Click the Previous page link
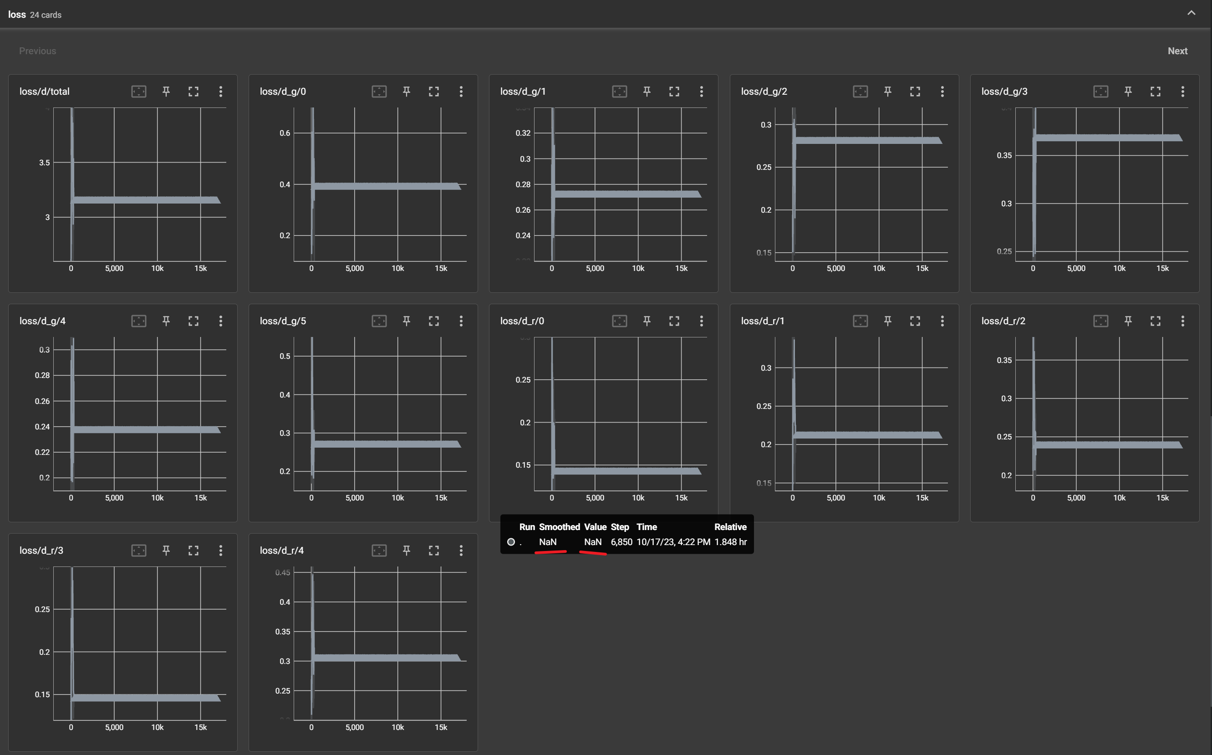 pos(37,51)
